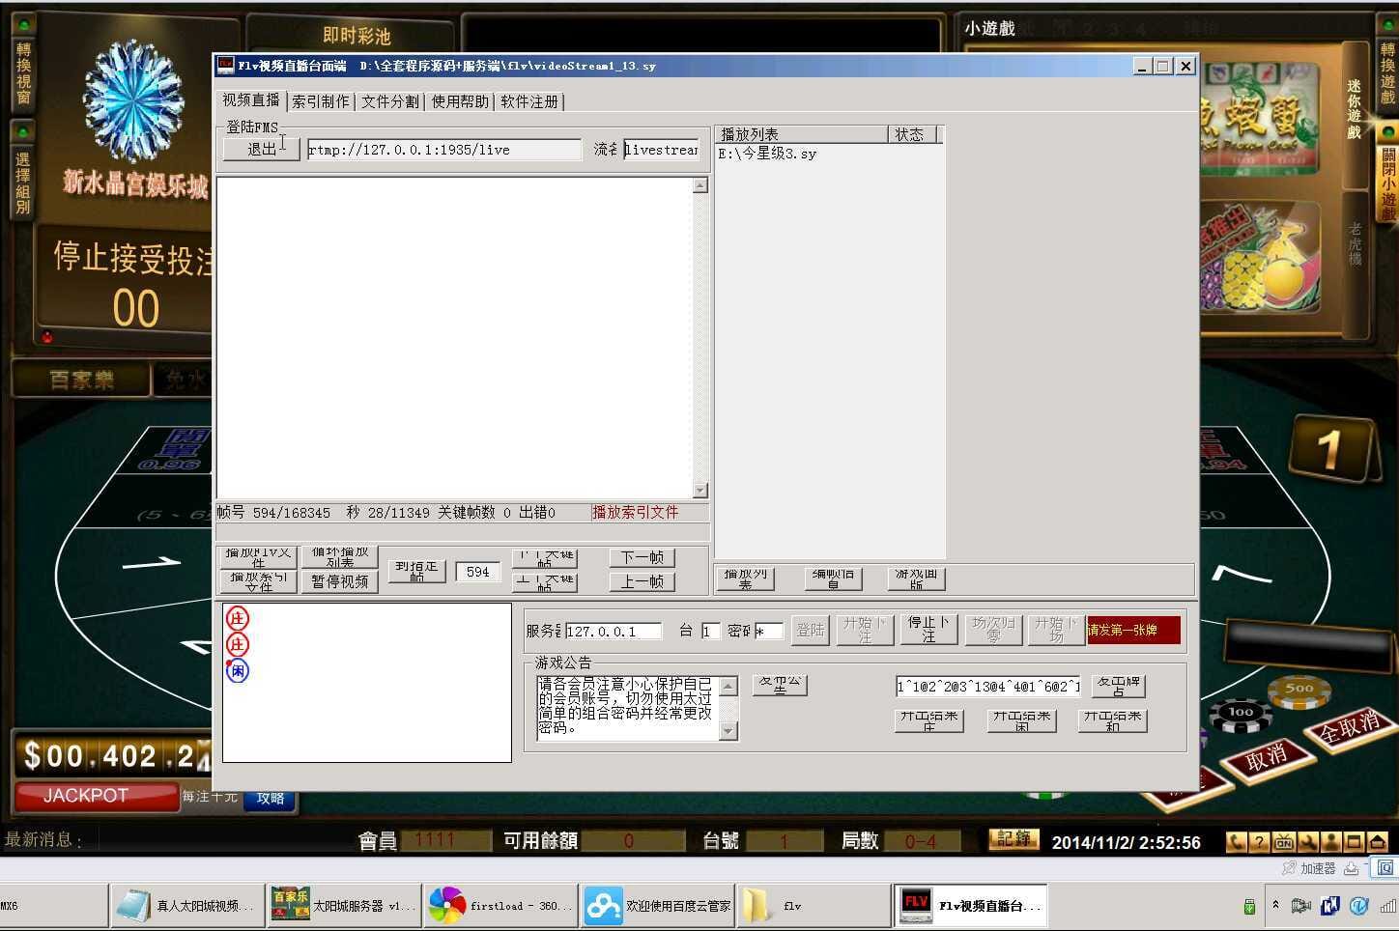Click the 暂停视频 pause video button
This screenshot has width=1399, height=931.
[340, 581]
